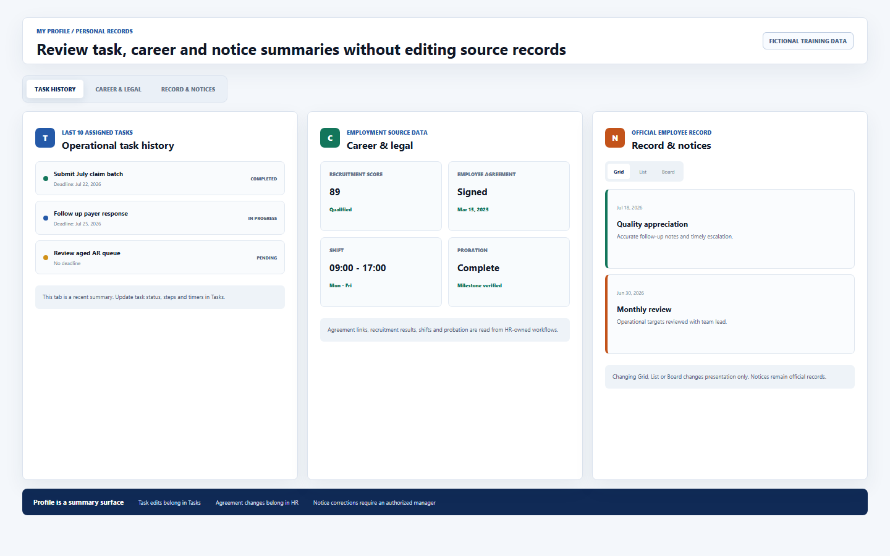The height and width of the screenshot is (556, 890).
Task: Click the 'Jun 30, 2026' notice date
Action: [630, 293]
